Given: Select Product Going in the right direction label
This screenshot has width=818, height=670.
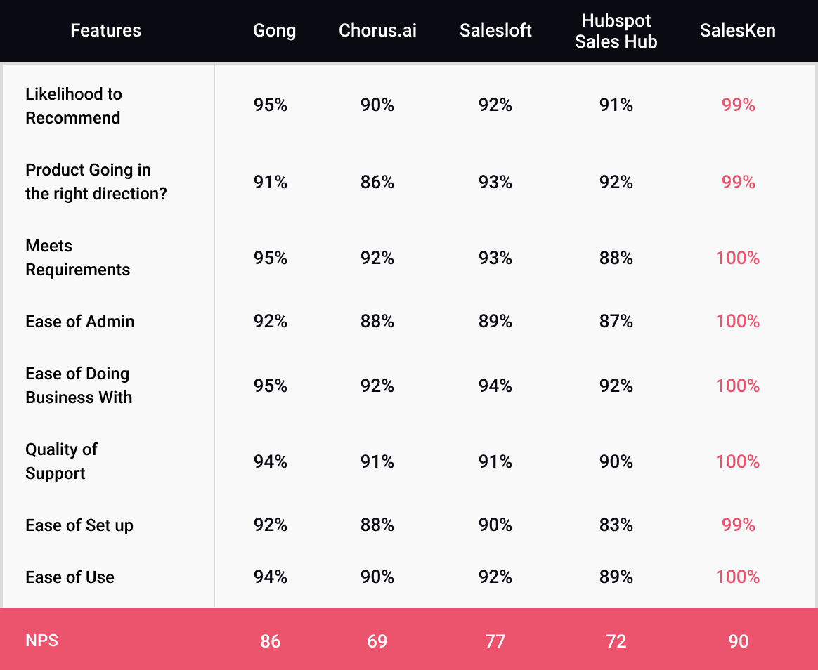Looking at the screenshot, I should coord(96,182).
